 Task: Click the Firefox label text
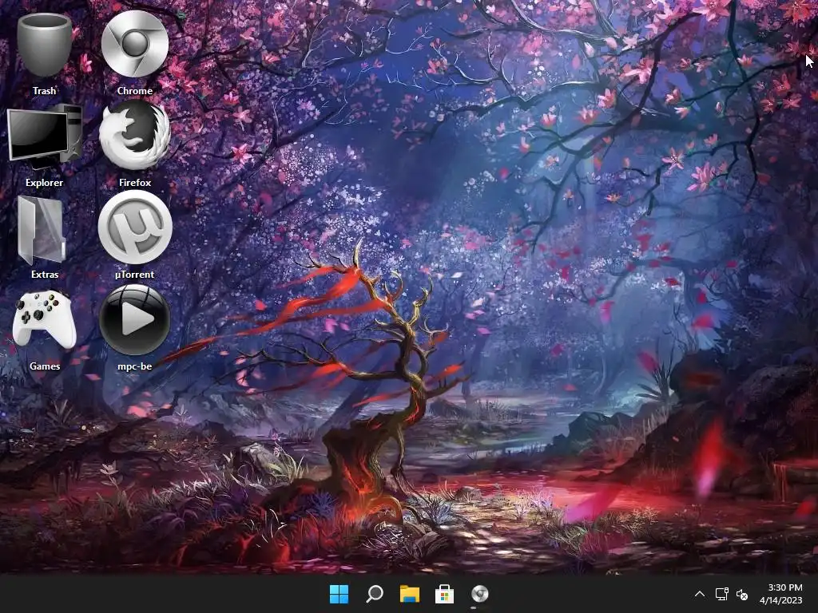[x=134, y=183]
